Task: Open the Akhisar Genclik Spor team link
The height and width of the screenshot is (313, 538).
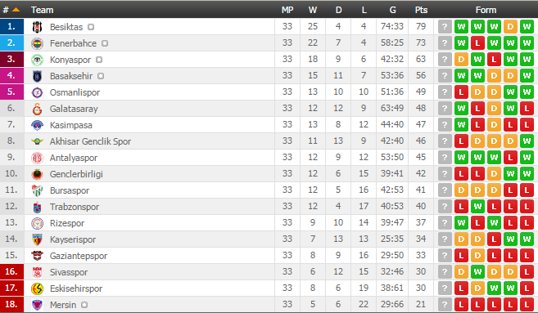Action: click(x=90, y=141)
